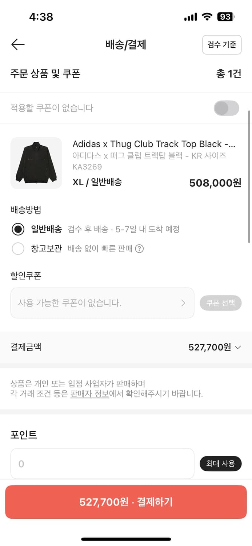This screenshot has width=252, height=546.
Task: Select the 일반배송 delivery radio button
Action: click(18, 229)
